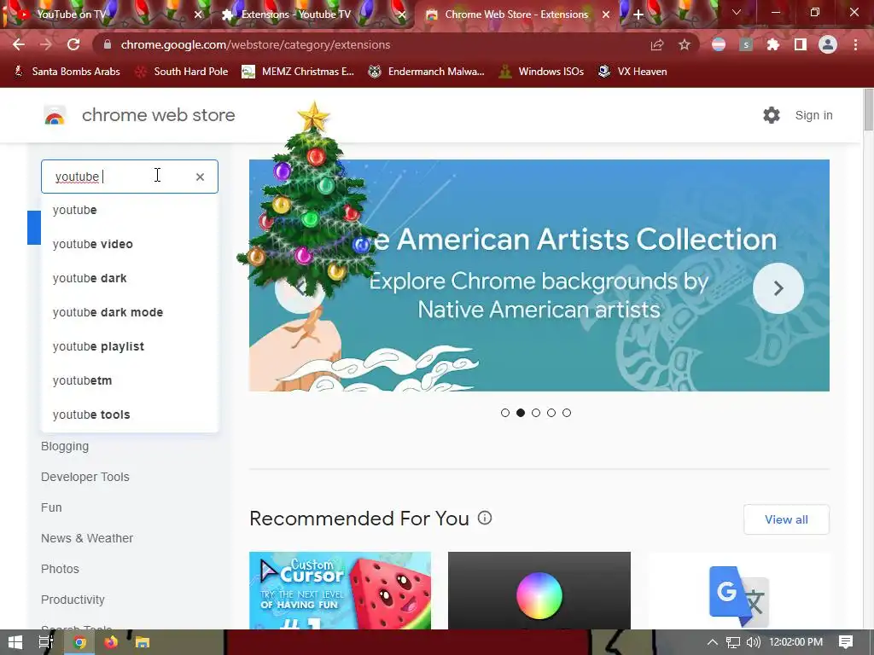Image resolution: width=874 pixels, height=655 pixels.
Task: Open Windows ISOs bookmark
Action: [540, 72]
